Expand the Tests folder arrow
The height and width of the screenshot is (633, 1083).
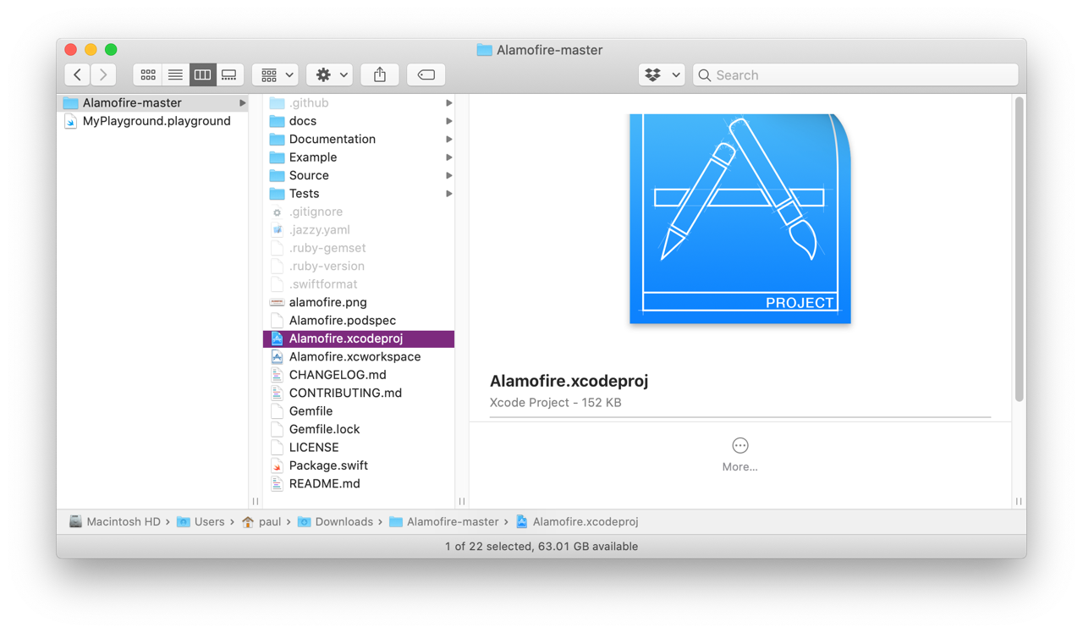point(448,194)
